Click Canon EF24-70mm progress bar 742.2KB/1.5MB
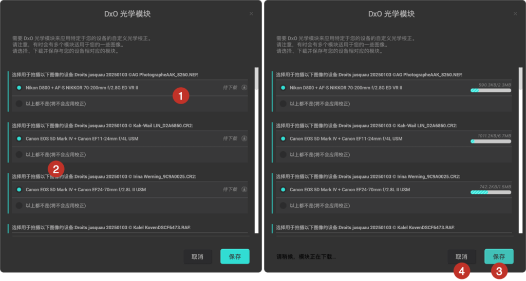This screenshot has height=281, width=526. click(x=491, y=192)
